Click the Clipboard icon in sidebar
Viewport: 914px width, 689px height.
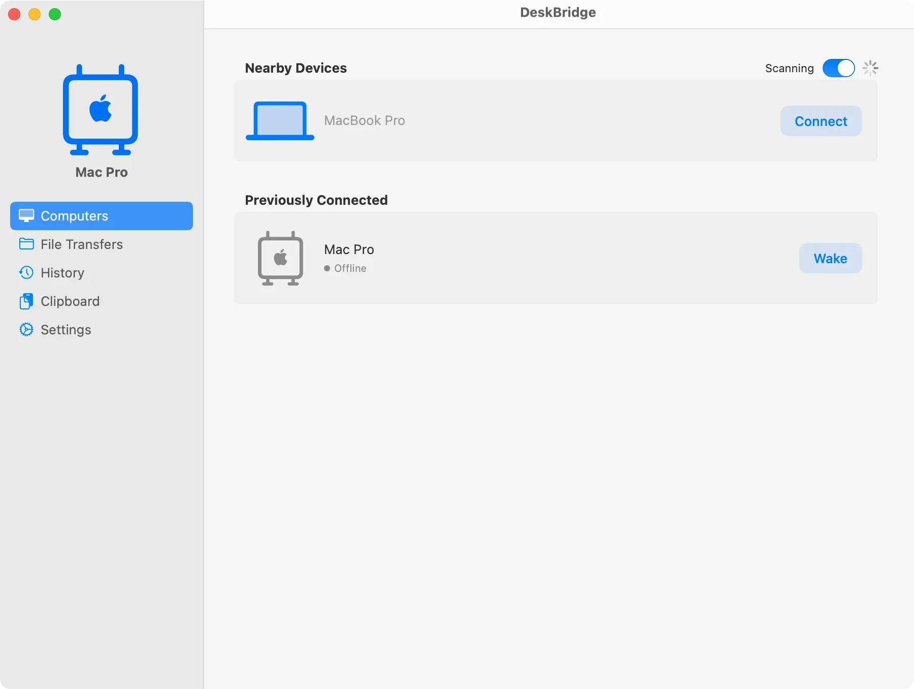pyautogui.click(x=26, y=301)
